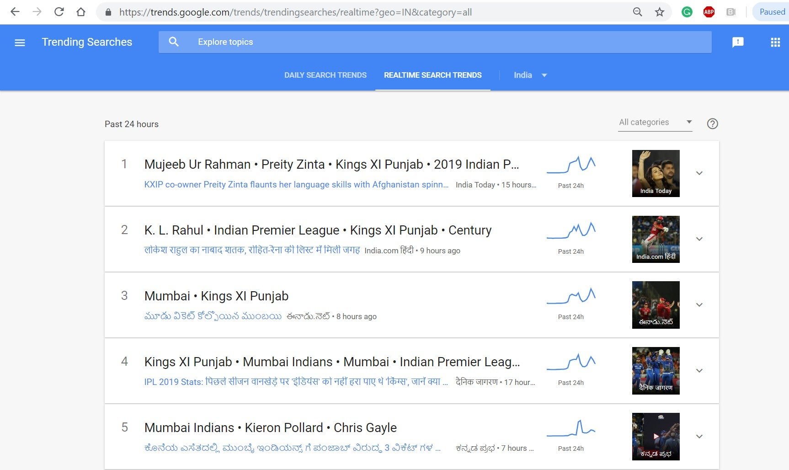Open the KXIP co-owner Preity Zinta article link

click(x=296, y=185)
